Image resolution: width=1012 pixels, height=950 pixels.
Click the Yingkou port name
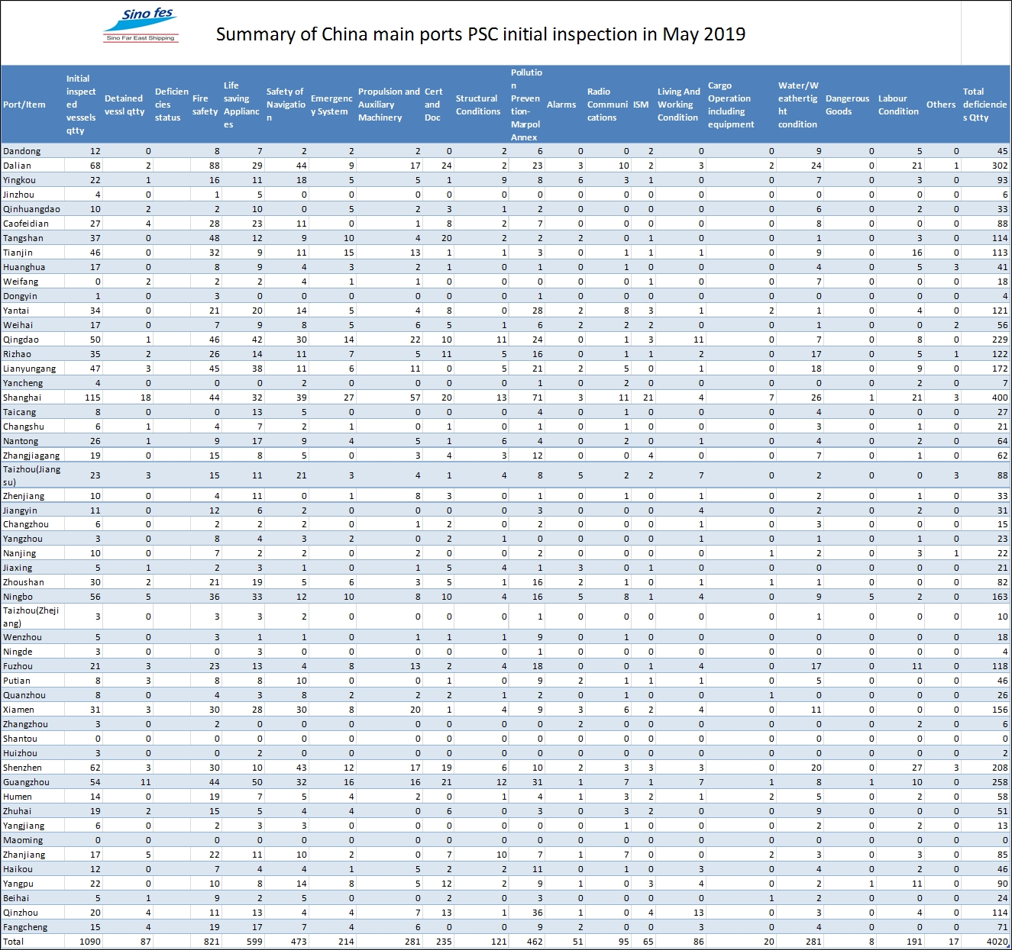pos(19,180)
